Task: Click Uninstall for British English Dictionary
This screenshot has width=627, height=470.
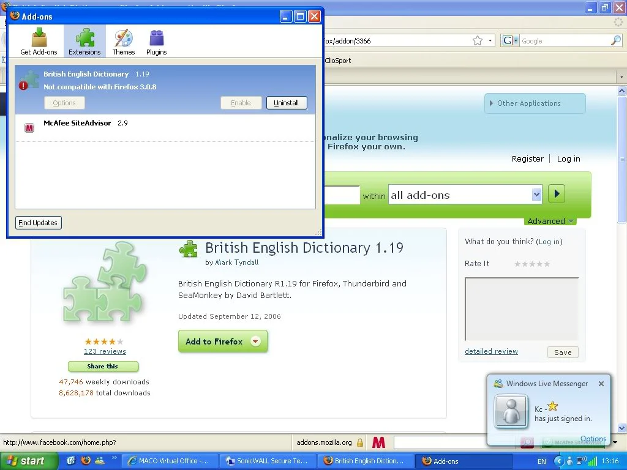Action: (x=287, y=103)
